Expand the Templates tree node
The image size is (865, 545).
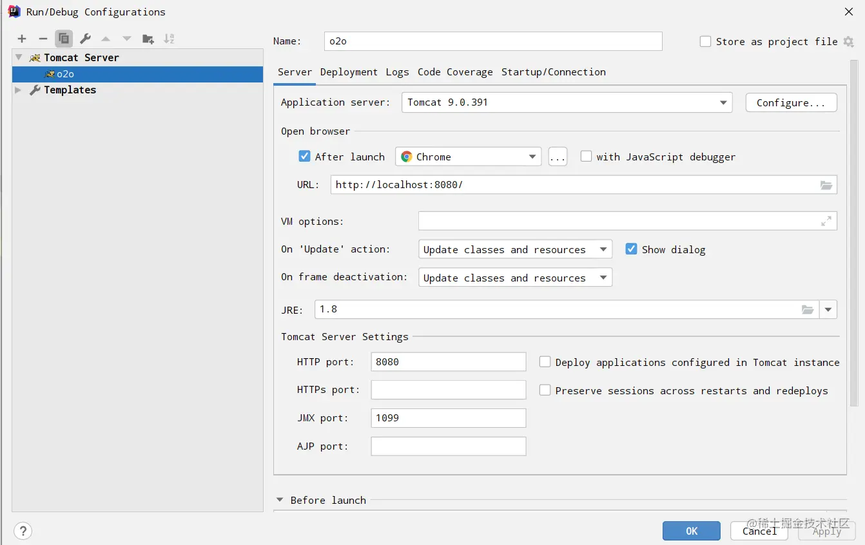coord(19,90)
